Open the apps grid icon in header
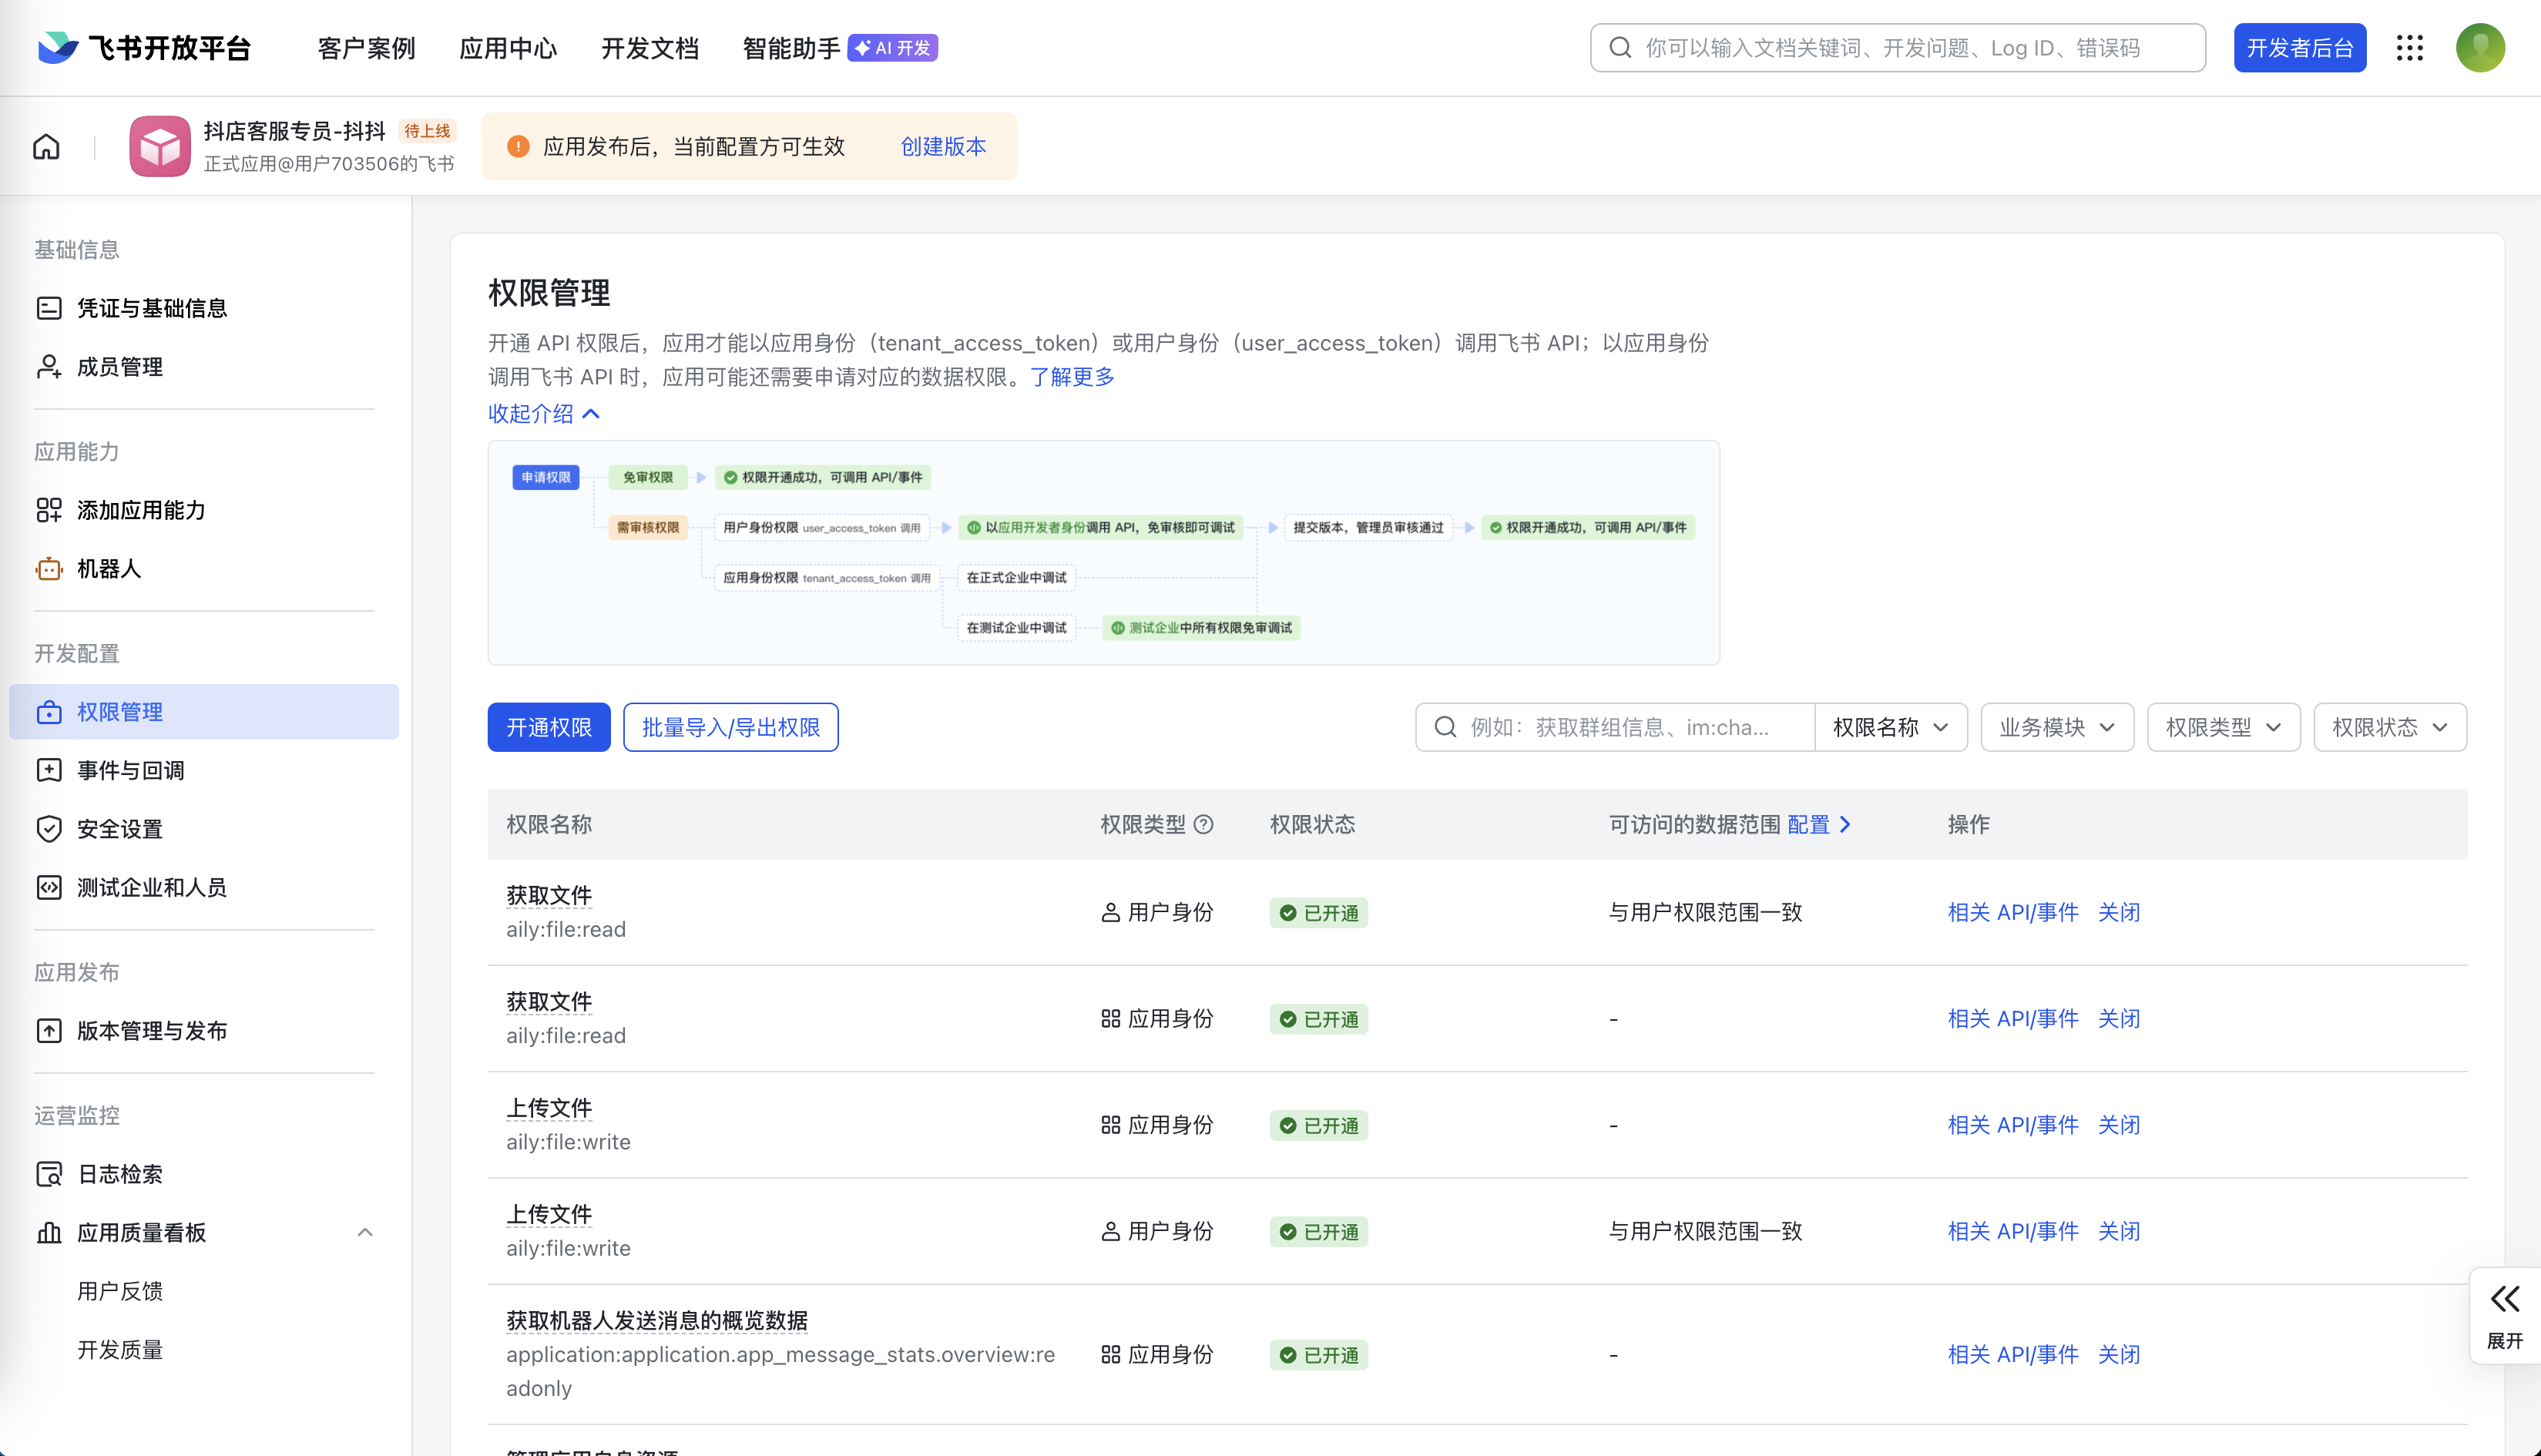Screen dimensions: 2541x1456 (x=2409, y=48)
